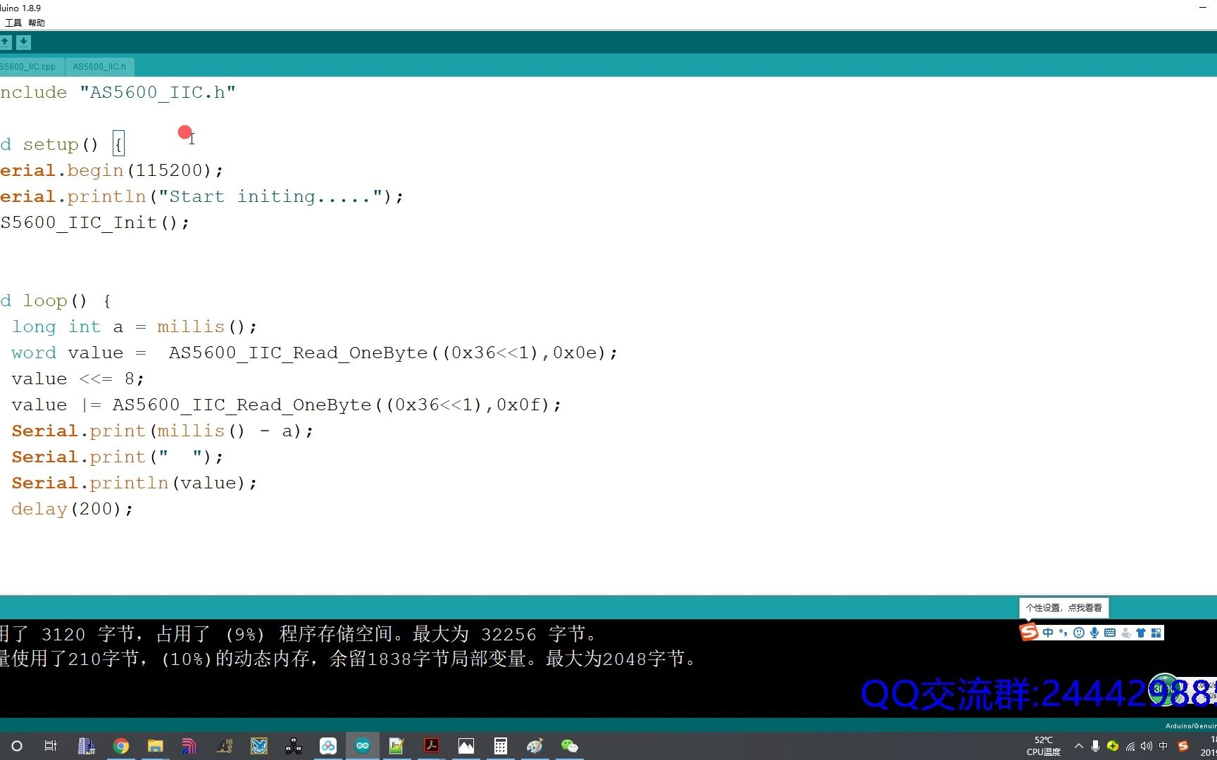This screenshot has width=1217, height=760.
Task: Switch to the AS5600_IIC.h tab
Action: pyautogui.click(x=99, y=67)
